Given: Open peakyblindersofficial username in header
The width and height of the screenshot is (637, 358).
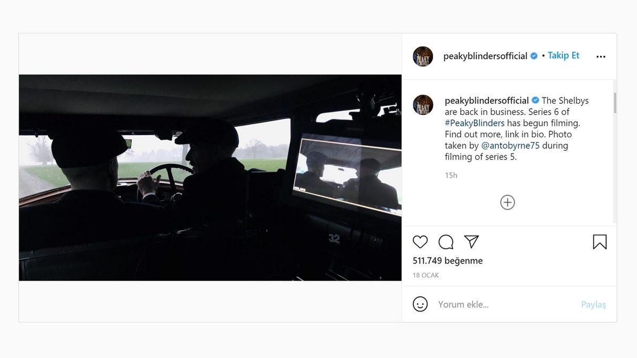Looking at the screenshot, I should click(485, 56).
